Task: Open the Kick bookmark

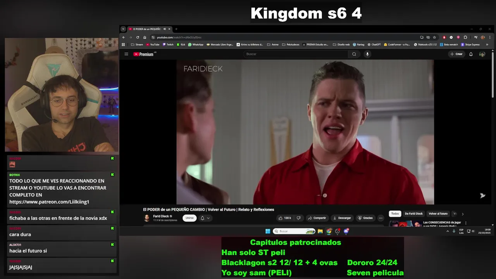Action: click(x=181, y=45)
